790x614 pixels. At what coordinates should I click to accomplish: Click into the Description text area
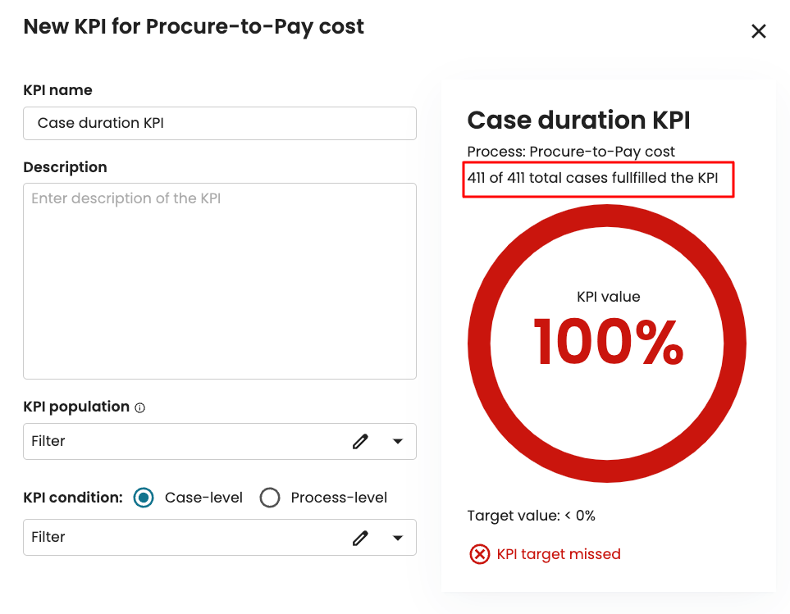point(220,280)
